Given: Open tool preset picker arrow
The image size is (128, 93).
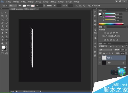Looking at the screenshot, I should click(6, 6).
